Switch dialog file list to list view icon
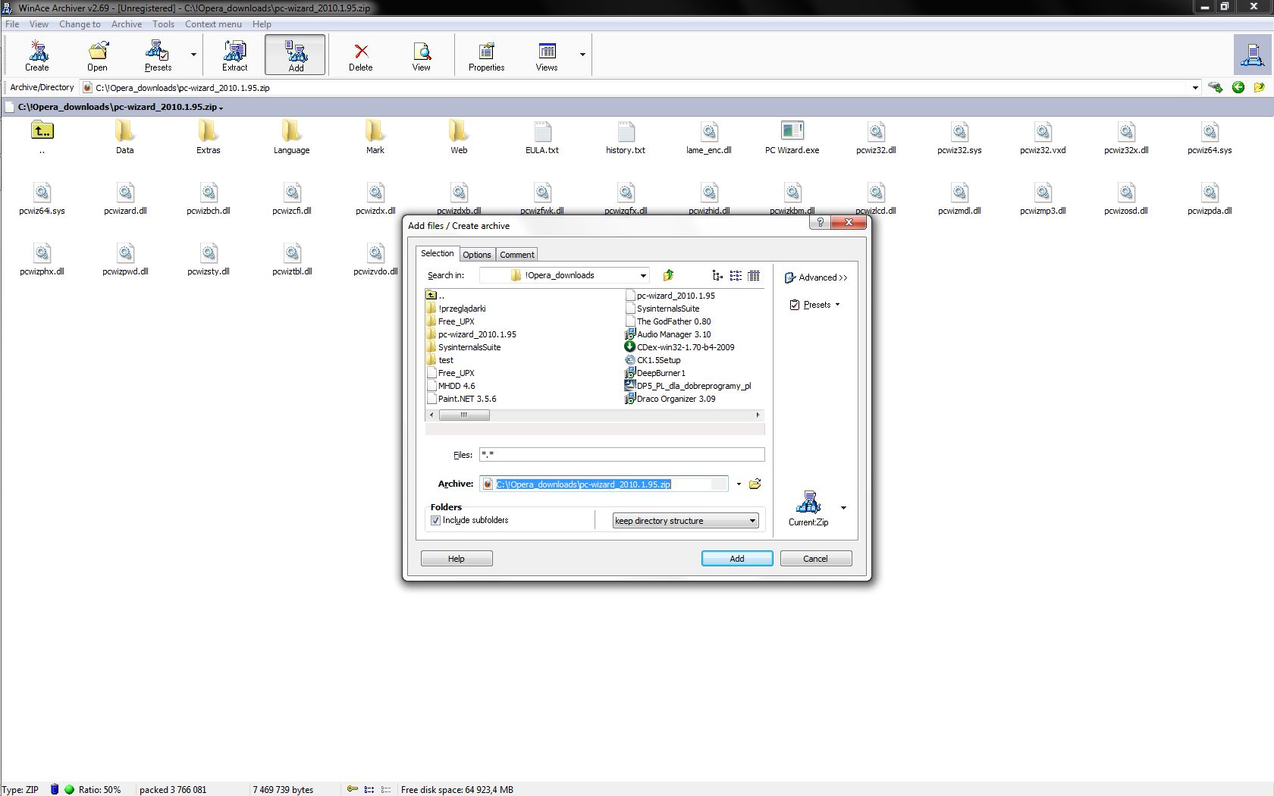Image resolution: width=1274 pixels, height=796 pixels. click(x=736, y=275)
